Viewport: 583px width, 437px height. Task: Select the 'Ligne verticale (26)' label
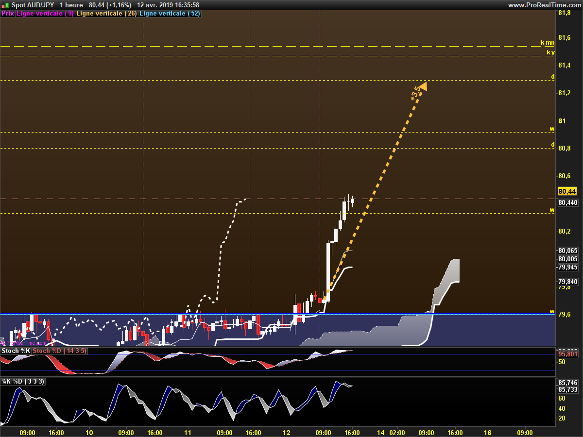pyautogui.click(x=107, y=14)
